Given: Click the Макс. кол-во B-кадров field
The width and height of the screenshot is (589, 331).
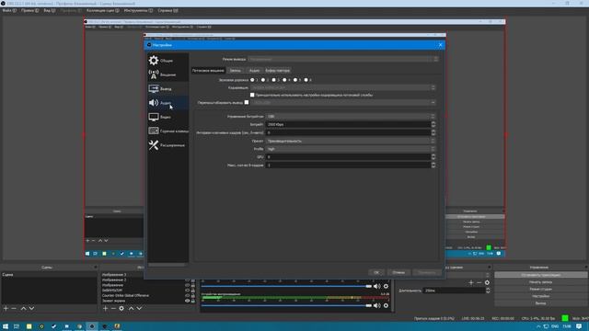Looking at the screenshot, I should click(348, 165).
